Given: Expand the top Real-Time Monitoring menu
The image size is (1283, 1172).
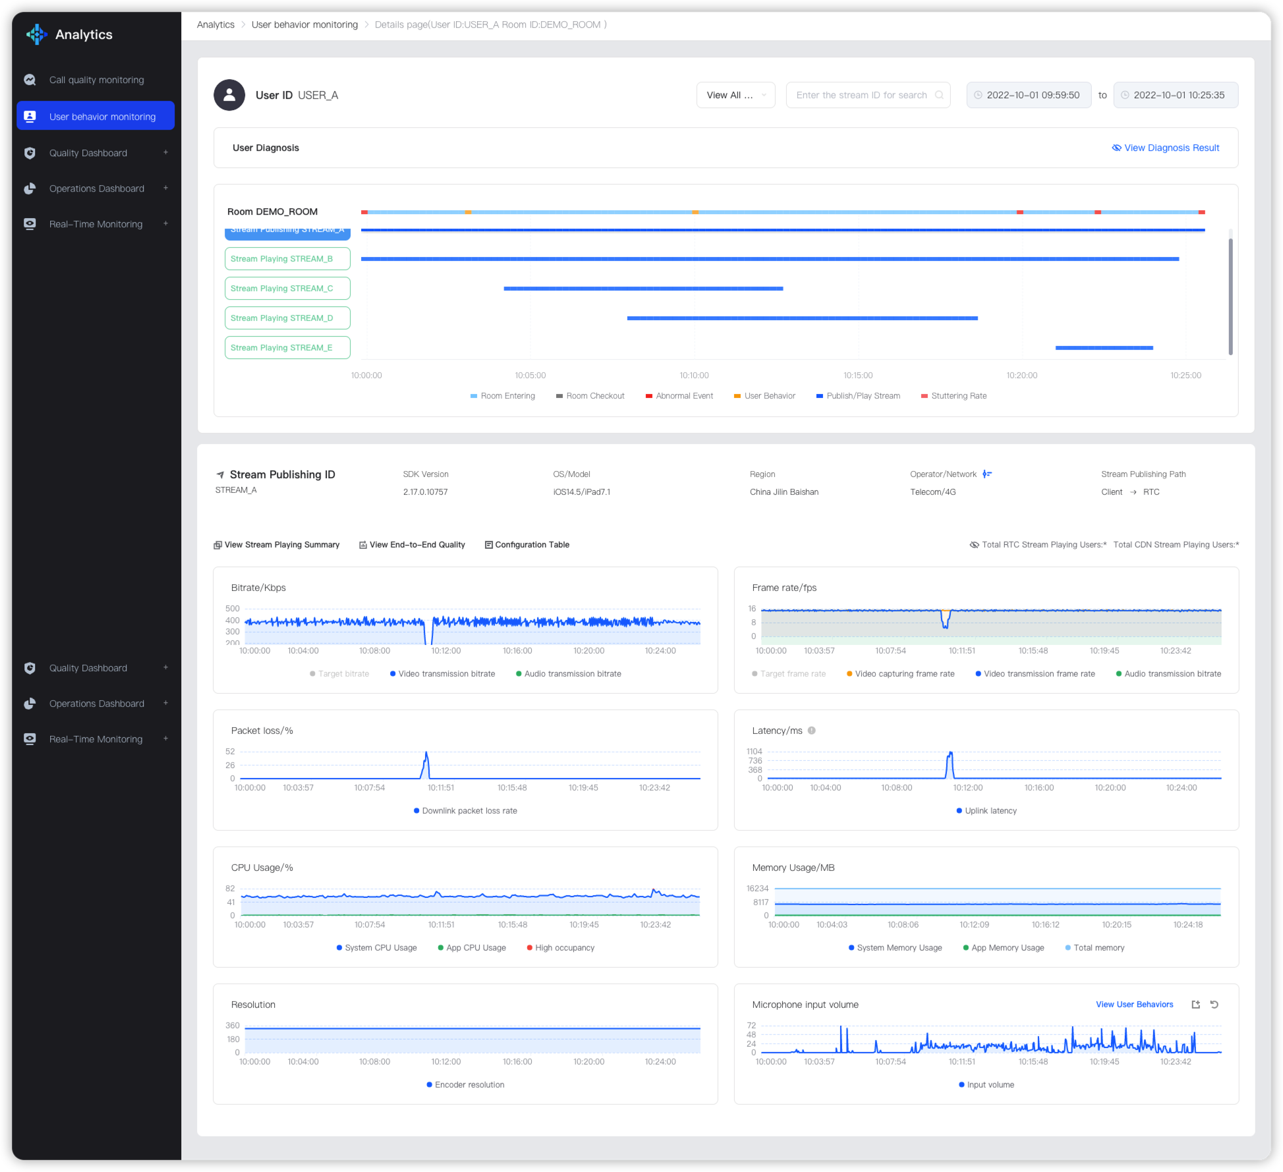Looking at the screenshot, I should [165, 224].
